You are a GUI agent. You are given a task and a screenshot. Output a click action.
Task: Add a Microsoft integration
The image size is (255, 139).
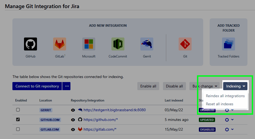tap(89, 44)
